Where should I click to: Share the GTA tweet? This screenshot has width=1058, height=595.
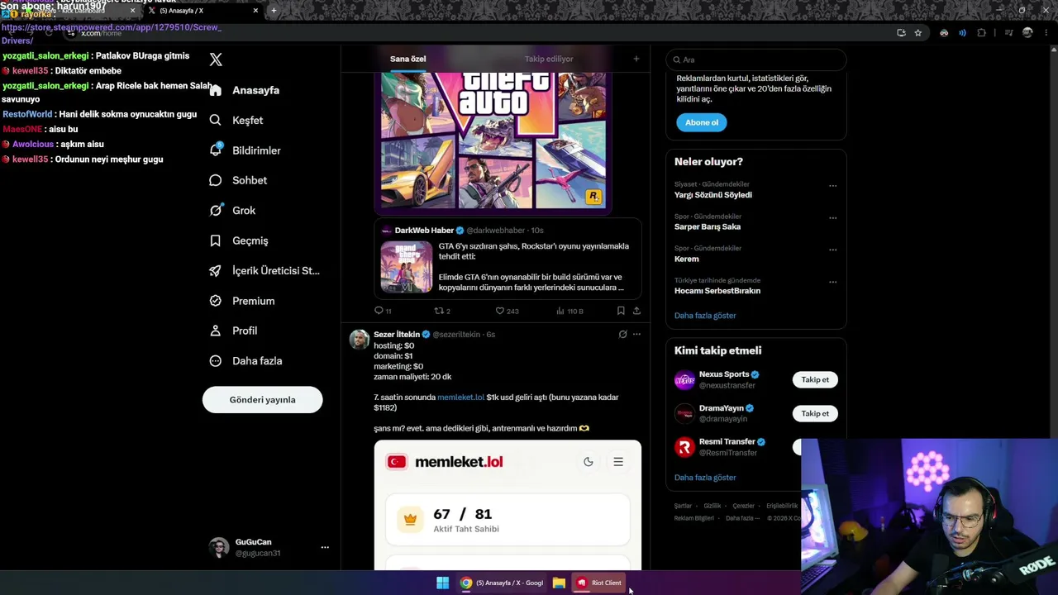636,311
